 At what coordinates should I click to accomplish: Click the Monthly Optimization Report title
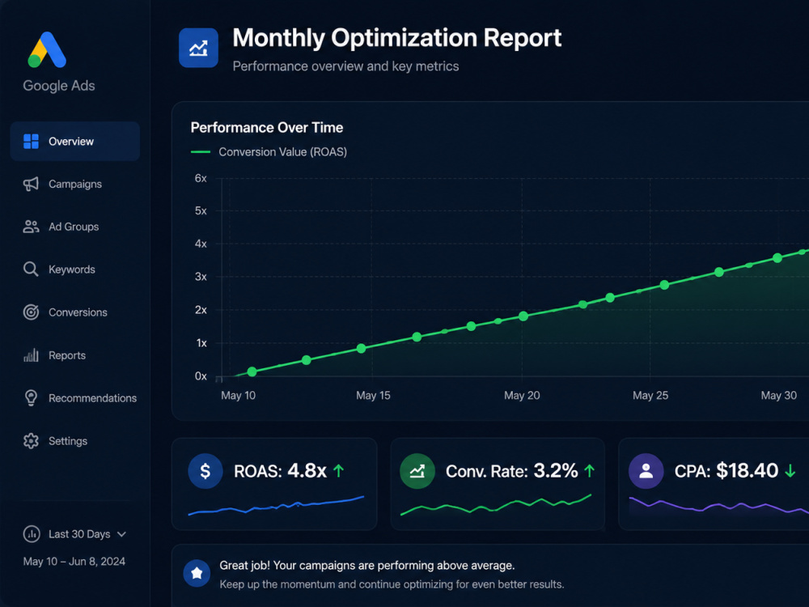coord(396,38)
